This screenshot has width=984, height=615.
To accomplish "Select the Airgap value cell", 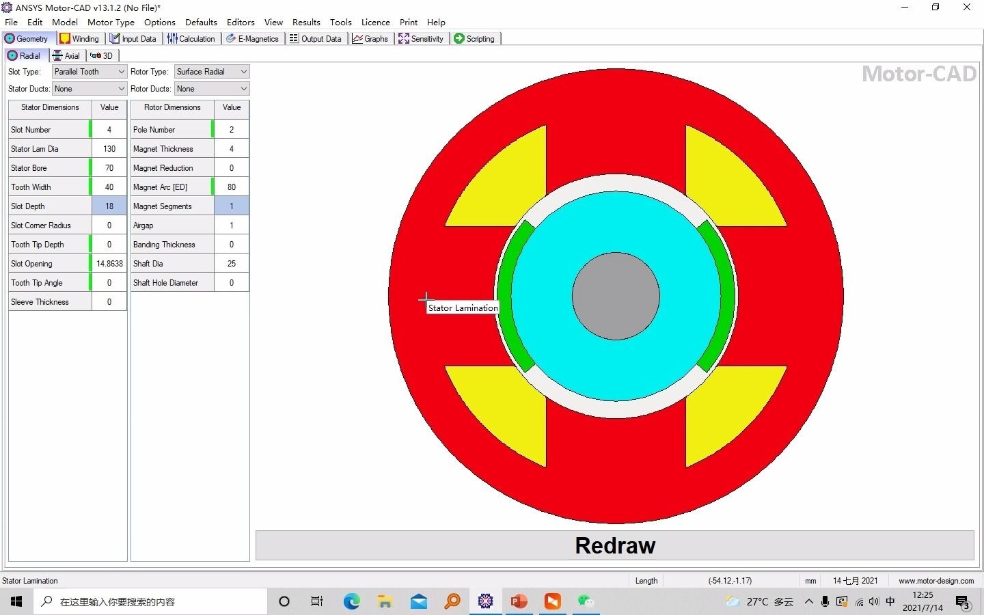I will (232, 225).
